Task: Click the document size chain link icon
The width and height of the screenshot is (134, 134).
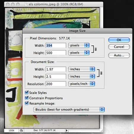Action: coord(101,73)
